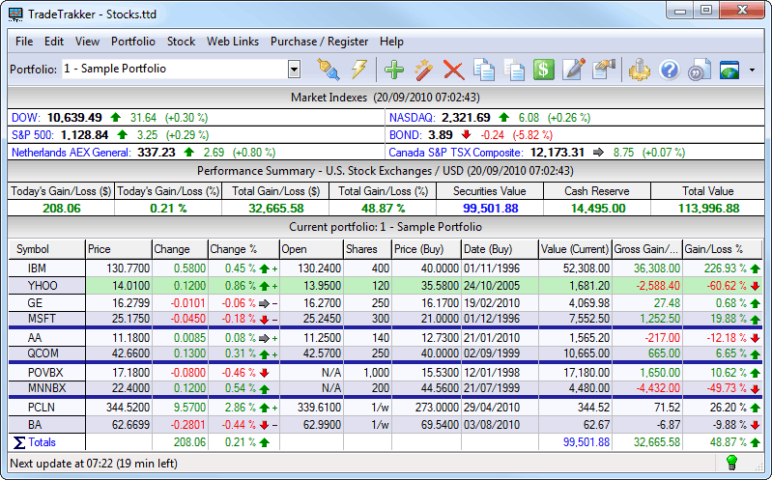
Task: Open help via blue question mark icon
Action: [670, 70]
